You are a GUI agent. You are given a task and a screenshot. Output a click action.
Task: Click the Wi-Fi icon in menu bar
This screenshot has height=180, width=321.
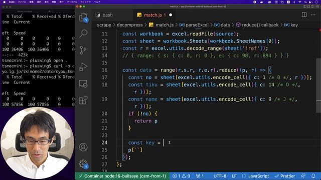300,2
